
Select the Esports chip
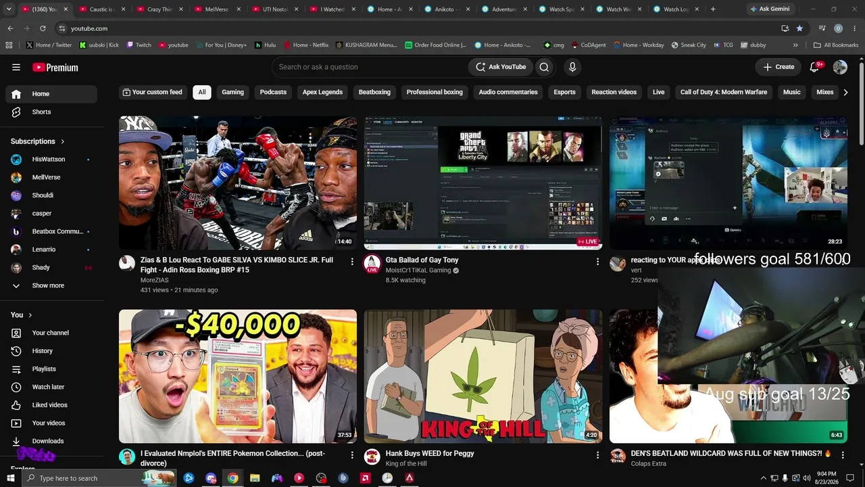pos(564,92)
